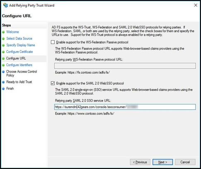This screenshot has width=201, height=169.
Task: Jump to Specify Display Name step
Action: [x=21, y=45]
